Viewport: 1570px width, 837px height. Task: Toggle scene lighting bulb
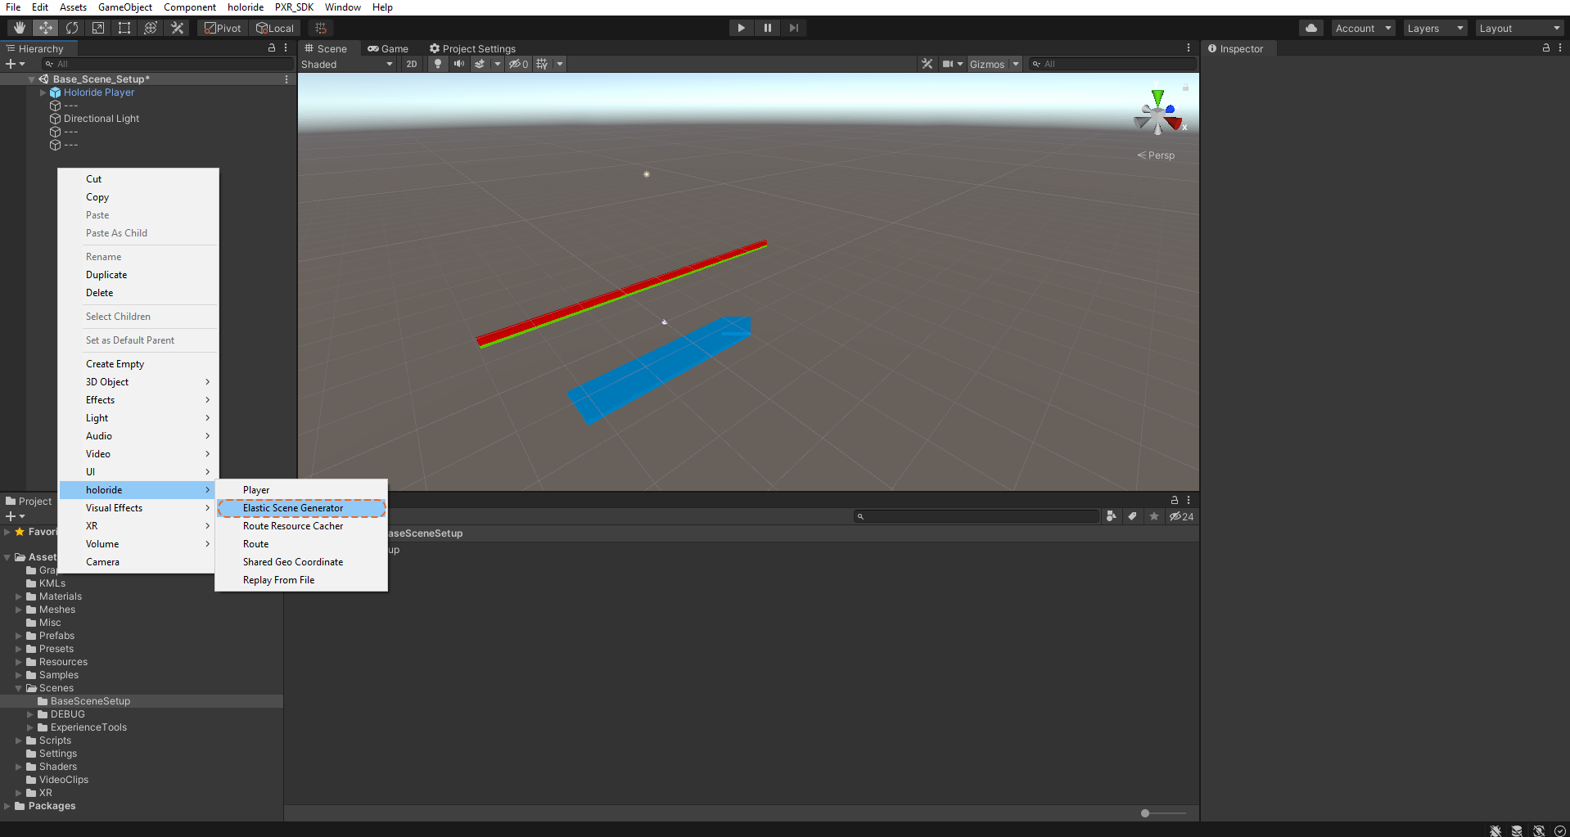tap(438, 64)
